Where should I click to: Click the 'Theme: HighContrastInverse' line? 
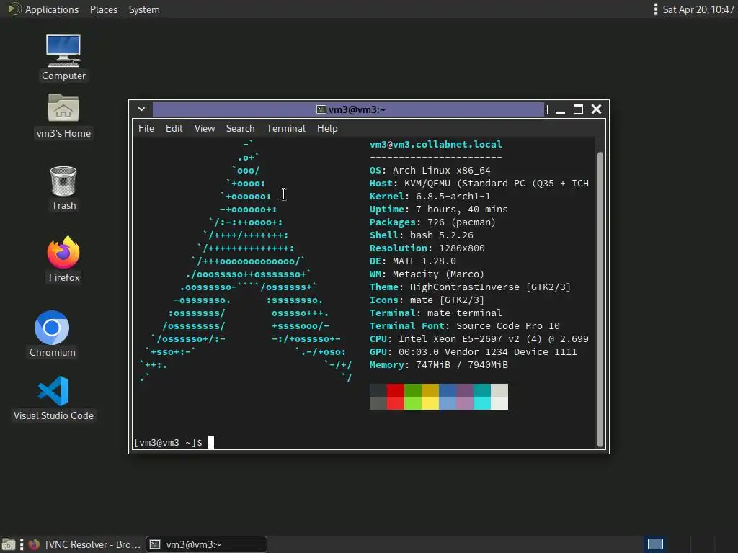[470, 287]
